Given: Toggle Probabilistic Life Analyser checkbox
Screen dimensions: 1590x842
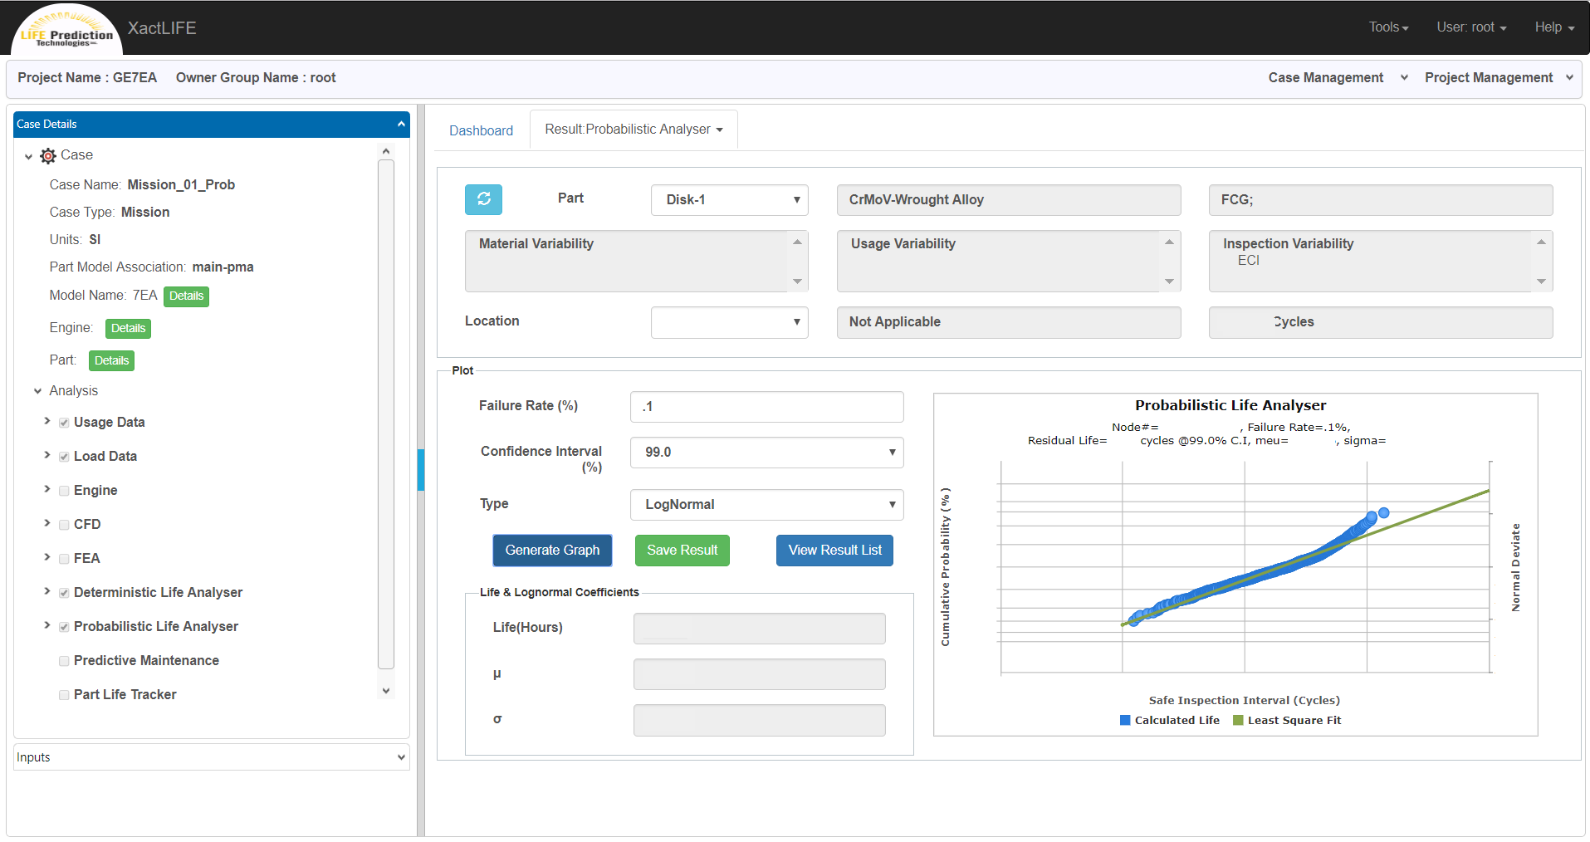Looking at the screenshot, I should [x=64, y=627].
